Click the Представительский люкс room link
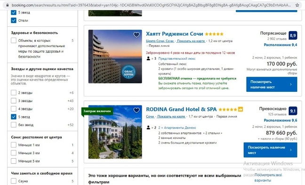Viewport: 305px width, 185px height. (177, 58)
